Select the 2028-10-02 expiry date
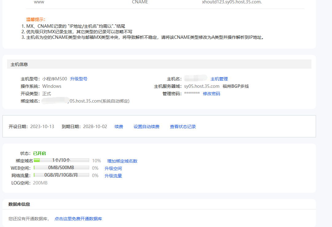 coord(95,127)
